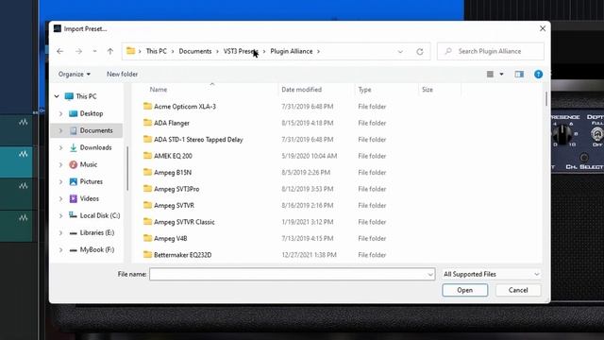Select Local Disk (C:) drive

click(x=100, y=215)
